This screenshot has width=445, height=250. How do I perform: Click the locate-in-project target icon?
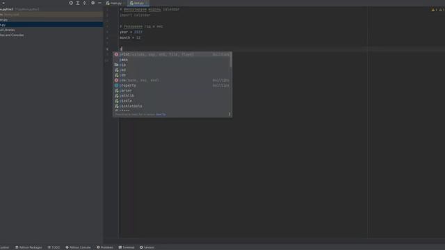click(x=71, y=3)
